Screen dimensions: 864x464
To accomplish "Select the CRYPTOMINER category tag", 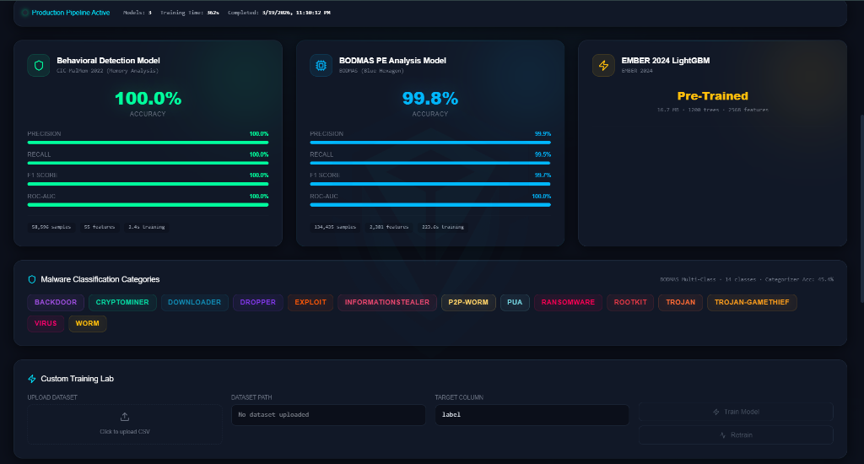I will click(x=122, y=302).
